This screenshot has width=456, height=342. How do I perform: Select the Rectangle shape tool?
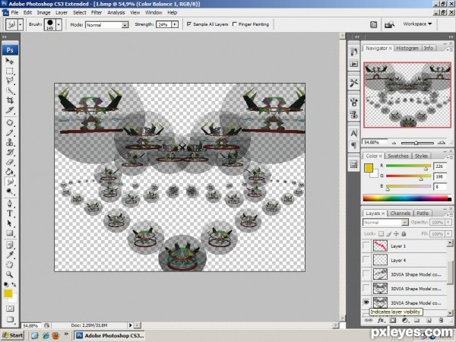tap(10, 233)
